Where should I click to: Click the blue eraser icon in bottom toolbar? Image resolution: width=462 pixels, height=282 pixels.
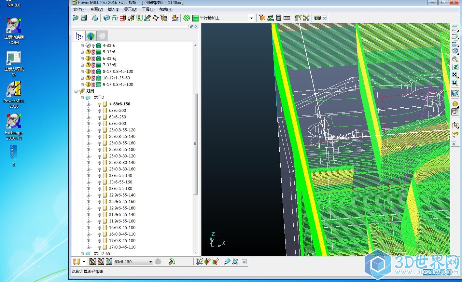pyautogui.click(x=227, y=262)
